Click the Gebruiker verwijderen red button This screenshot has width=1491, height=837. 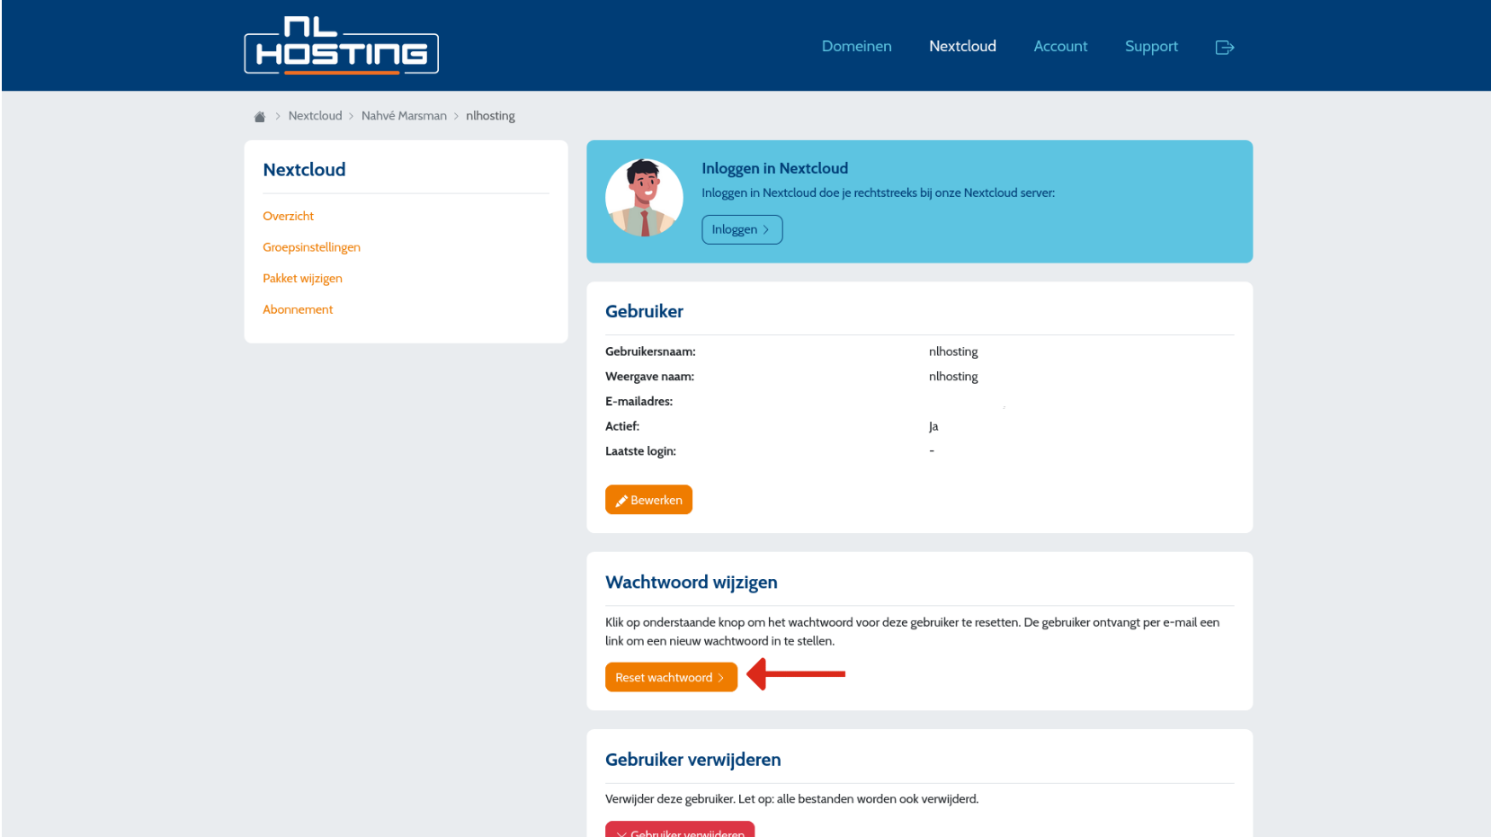click(680, 830)
